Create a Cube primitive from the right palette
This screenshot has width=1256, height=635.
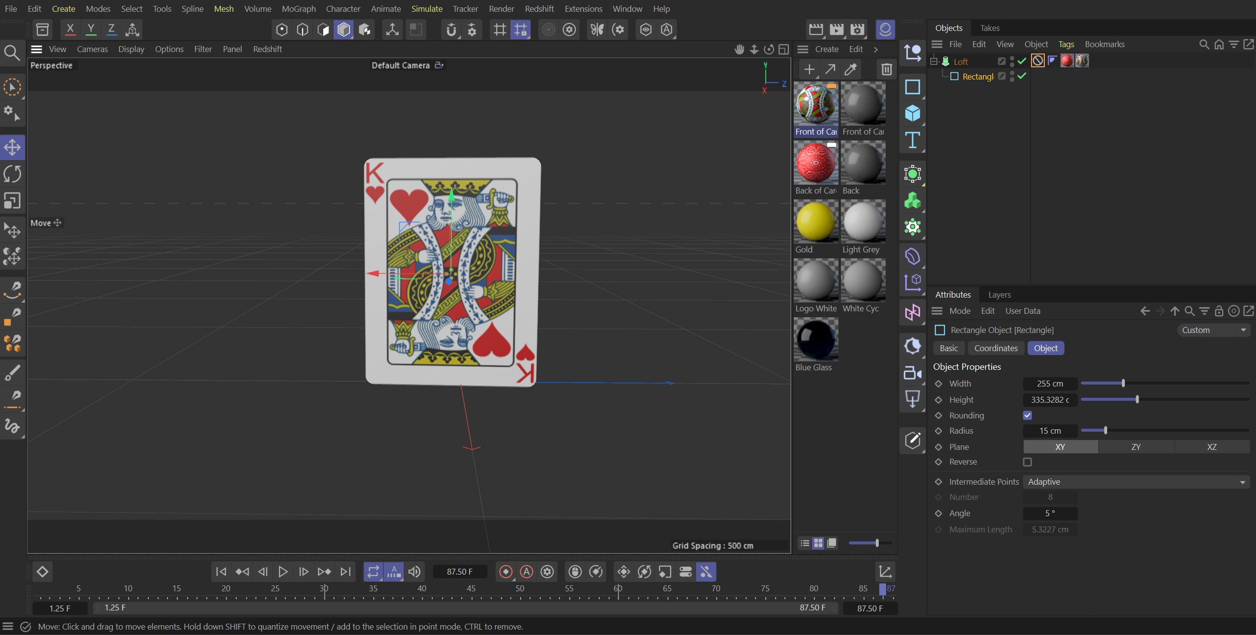[913, 114]
